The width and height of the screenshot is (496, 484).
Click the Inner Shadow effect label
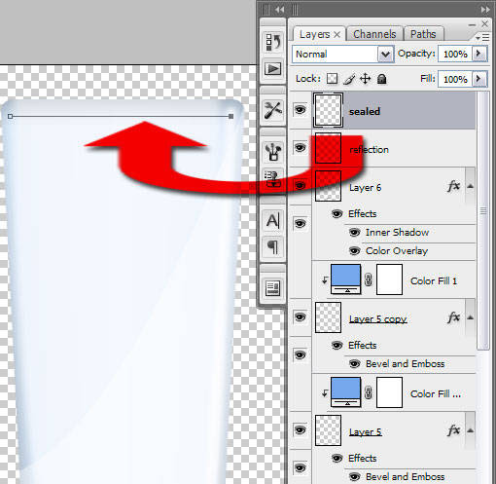(x=397, y=233)
